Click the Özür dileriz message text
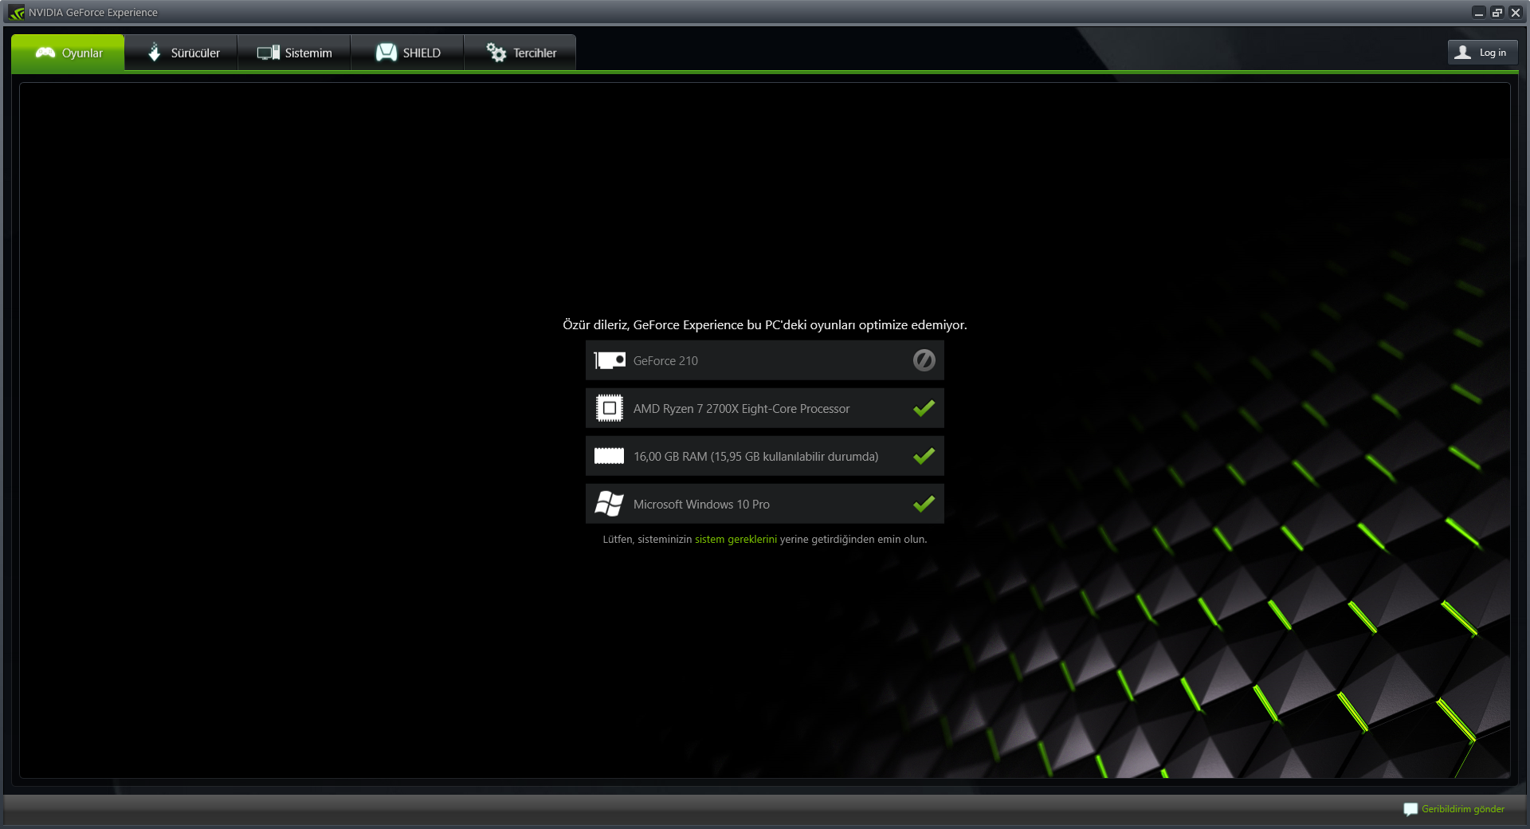1530x829 pixels. click(765, 325)
